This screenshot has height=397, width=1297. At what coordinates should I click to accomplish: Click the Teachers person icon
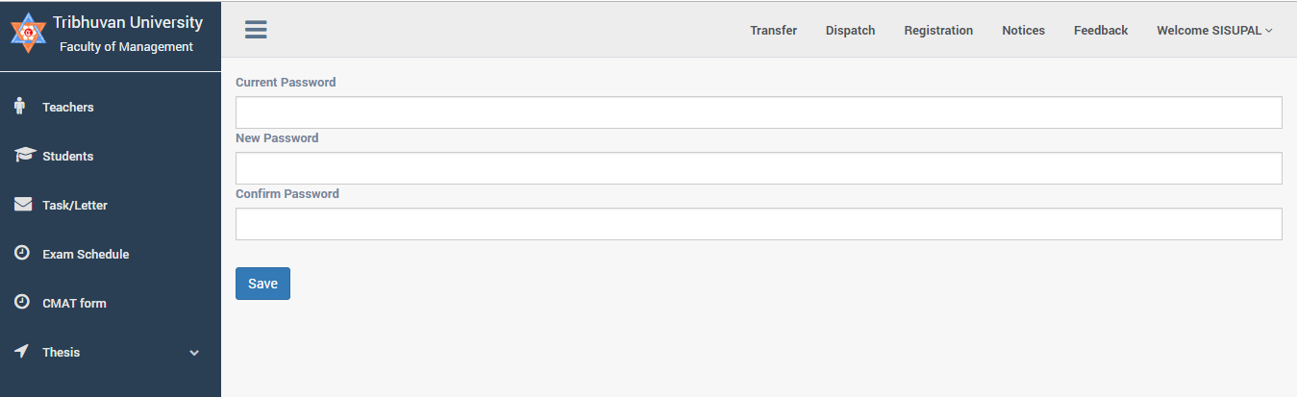(x=20, y=107)
